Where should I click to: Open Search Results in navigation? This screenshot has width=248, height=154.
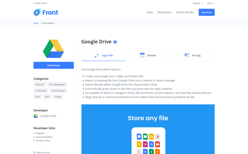(x=185, y=12)
